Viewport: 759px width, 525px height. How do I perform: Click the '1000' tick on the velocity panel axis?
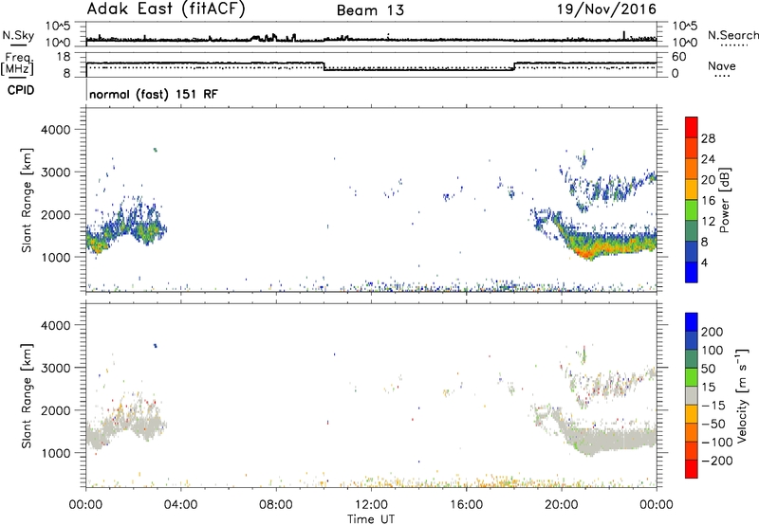[x=55, y=453]
